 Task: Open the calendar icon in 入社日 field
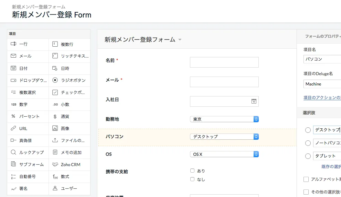tap(254, 101)
